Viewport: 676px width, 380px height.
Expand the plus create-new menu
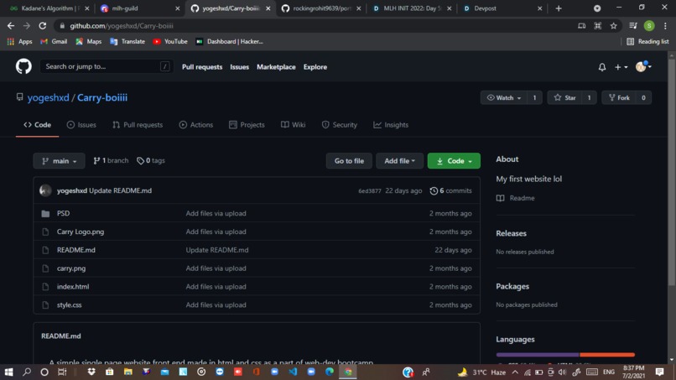[621, 67]
